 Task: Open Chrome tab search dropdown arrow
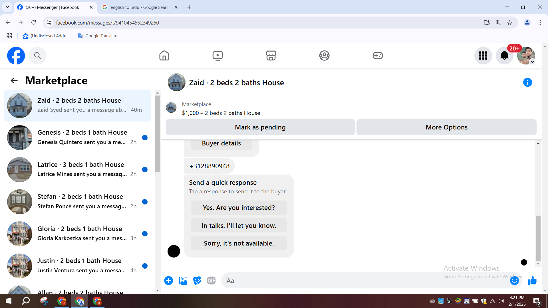click(x=7, y=7)
